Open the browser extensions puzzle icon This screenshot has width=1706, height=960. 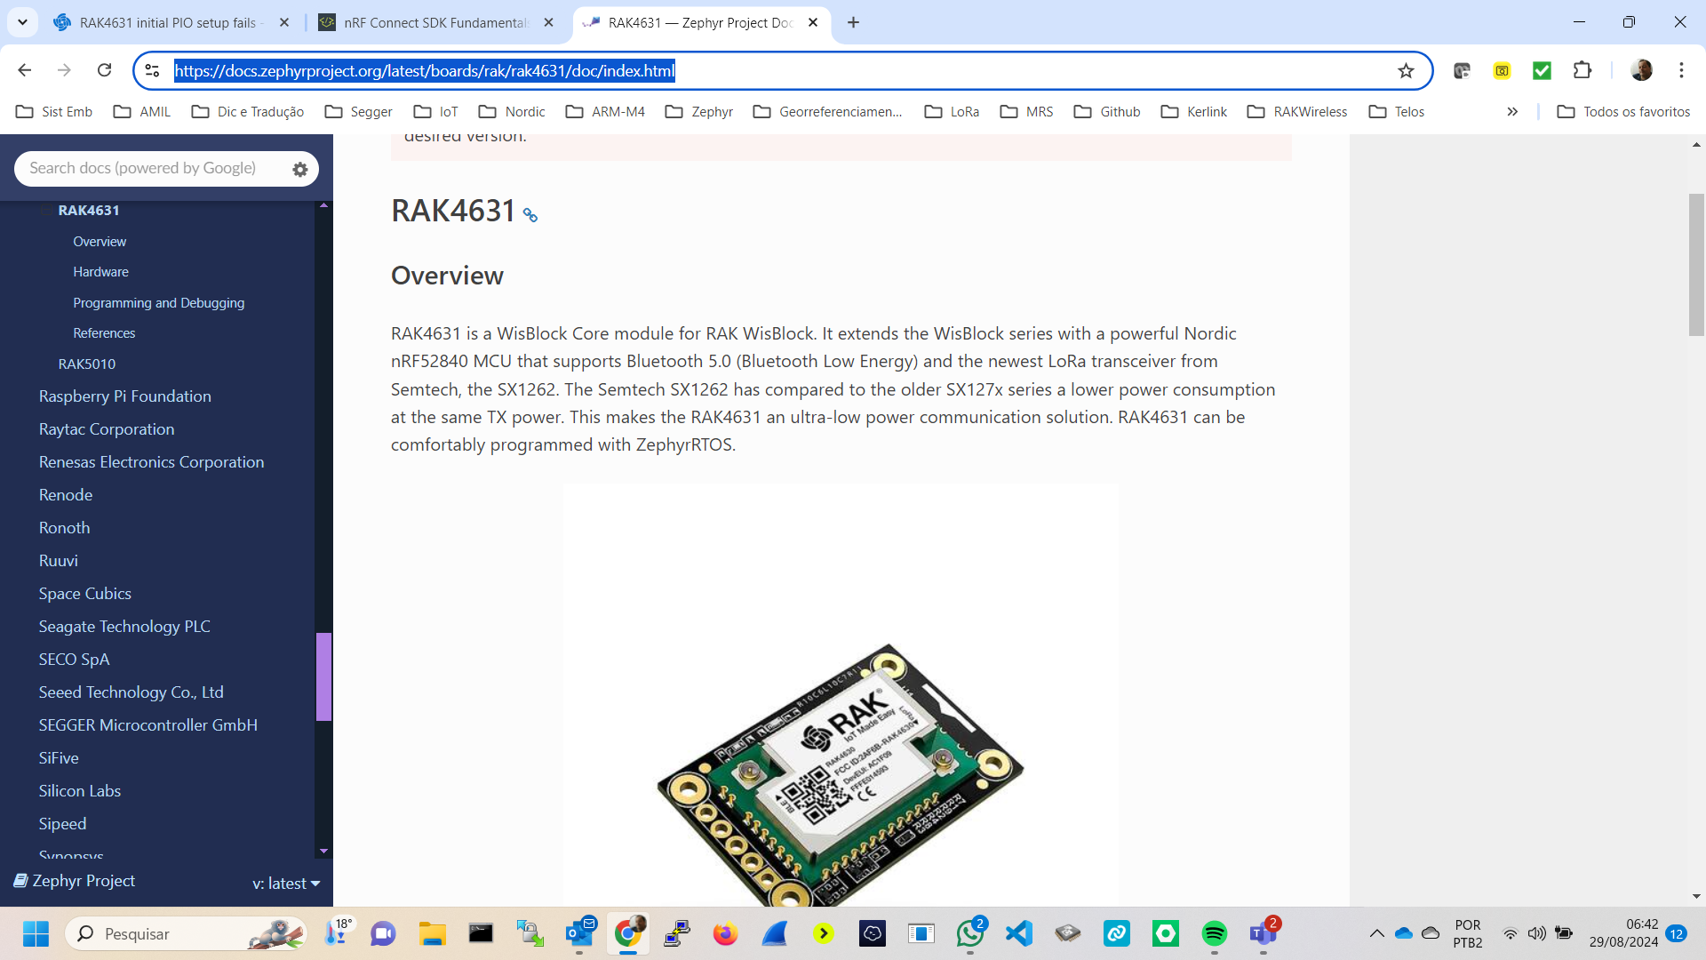(x=1582, y=70)
